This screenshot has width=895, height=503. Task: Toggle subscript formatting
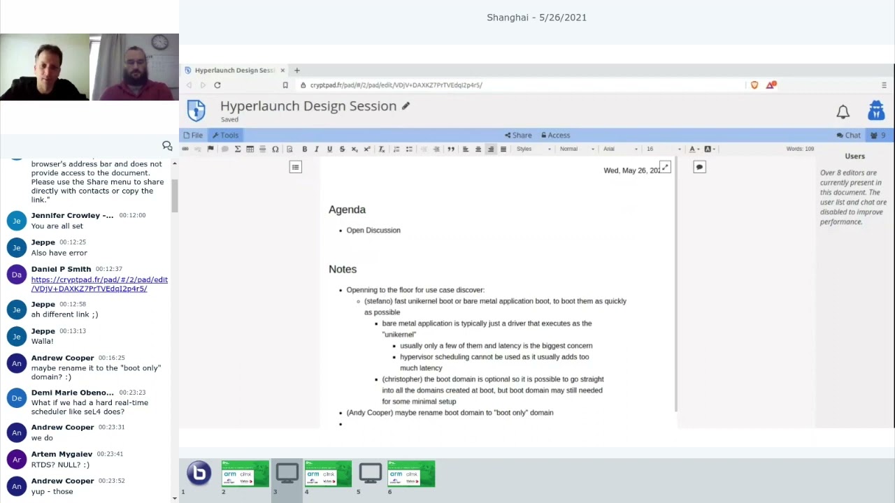click(355, 149)
